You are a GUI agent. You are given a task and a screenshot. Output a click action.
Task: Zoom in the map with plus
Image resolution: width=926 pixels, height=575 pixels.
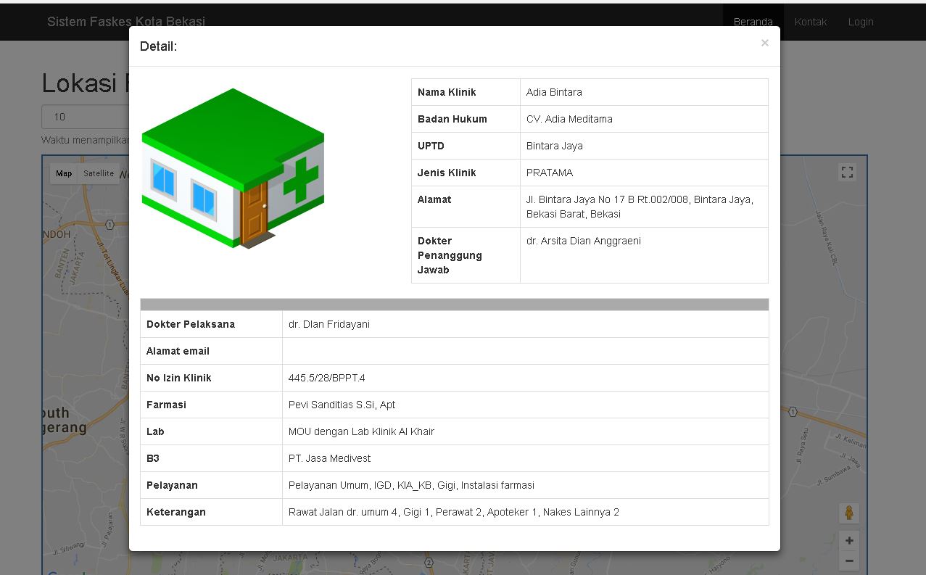pos(848,540)
